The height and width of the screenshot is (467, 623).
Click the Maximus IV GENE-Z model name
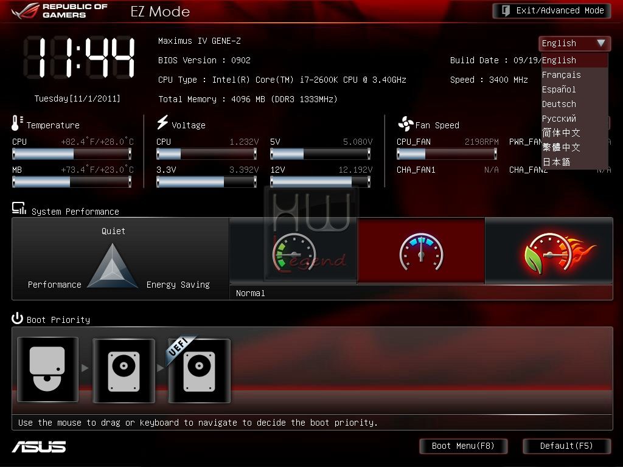coord(200,41)
